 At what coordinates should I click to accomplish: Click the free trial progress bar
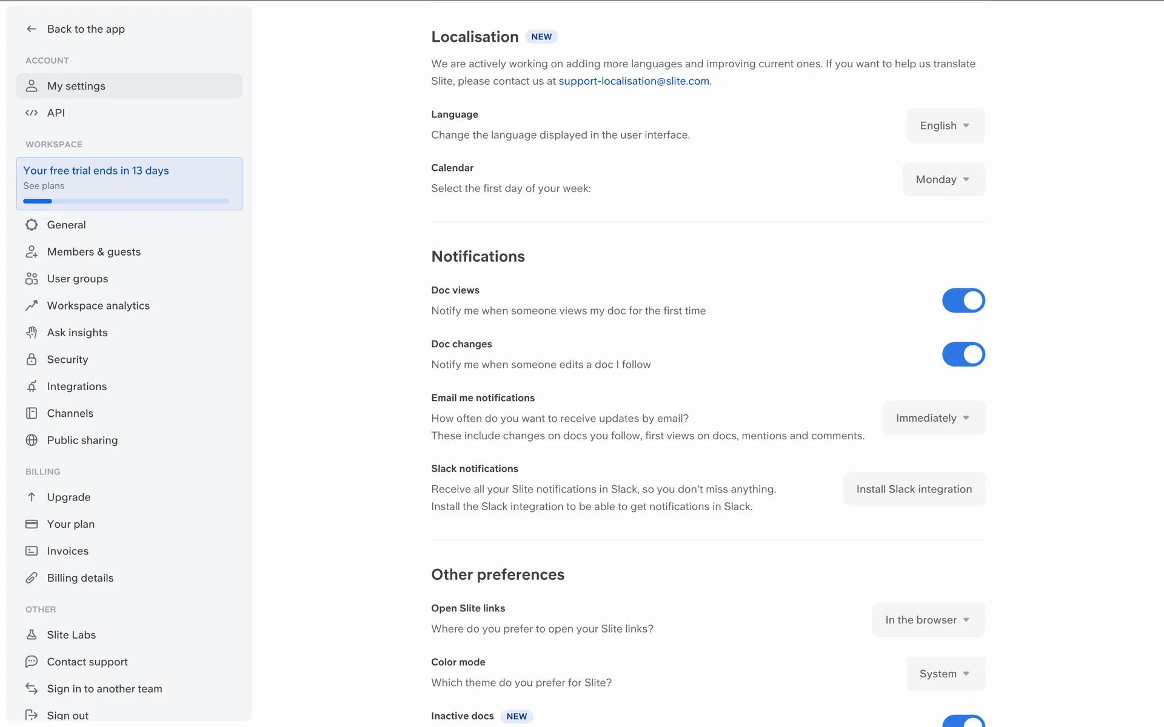tap(126, 201)
